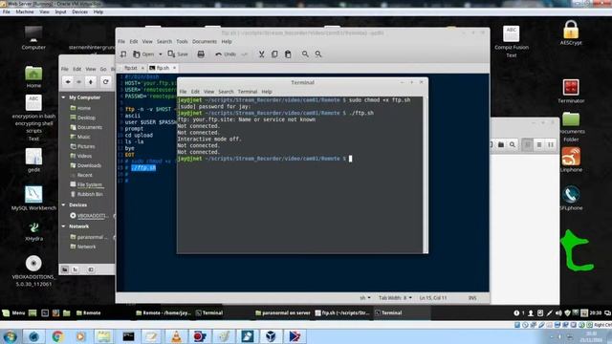Click the up arrow in file manager
The height and width of the screenshot is (344, 612).
(91, 82)
